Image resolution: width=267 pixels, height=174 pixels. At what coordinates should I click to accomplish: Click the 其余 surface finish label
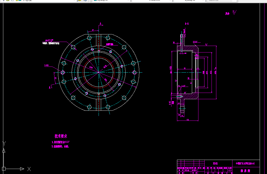(x=227, y=14)
